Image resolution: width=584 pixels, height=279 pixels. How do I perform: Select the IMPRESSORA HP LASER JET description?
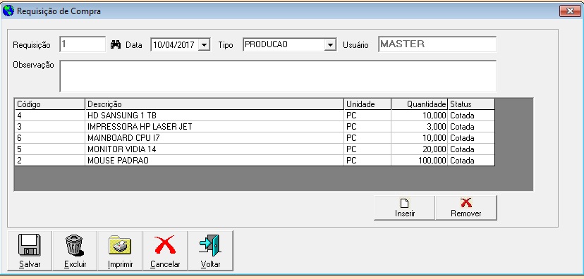[x=214, y=127]
